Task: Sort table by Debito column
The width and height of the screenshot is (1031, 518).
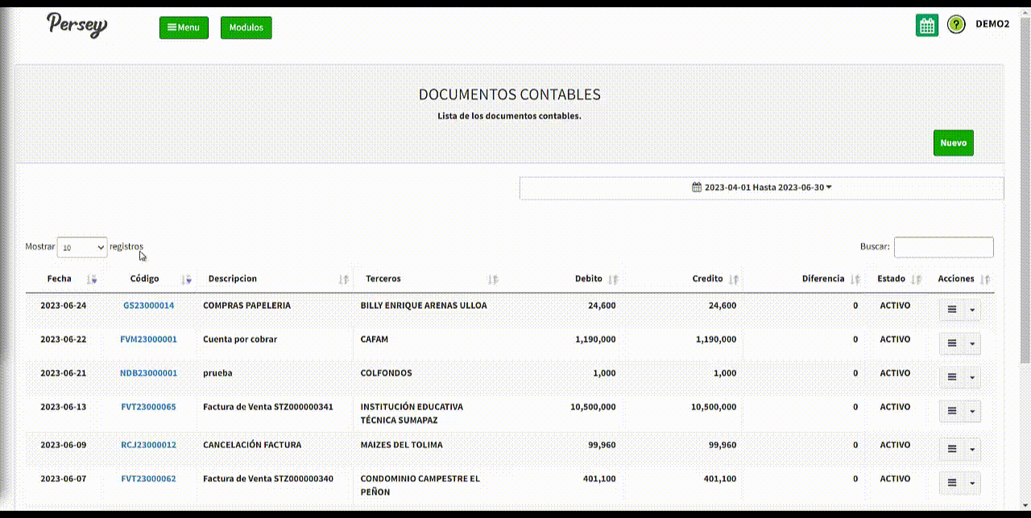Action: tap(589, 279)
